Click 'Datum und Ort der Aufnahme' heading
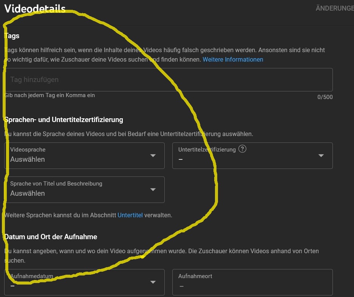354x297 pixels. click(x=51, y=237)
